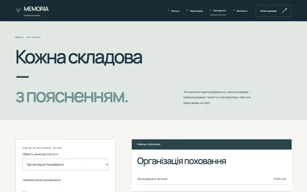Screen dimensions: 307x192
Task: Click the arrow icon in the 'Почати розмову' button
Action: [x=284, y=11]
